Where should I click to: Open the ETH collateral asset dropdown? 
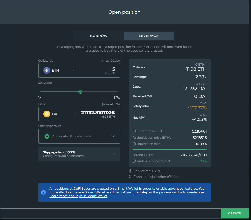coord(74,70)
